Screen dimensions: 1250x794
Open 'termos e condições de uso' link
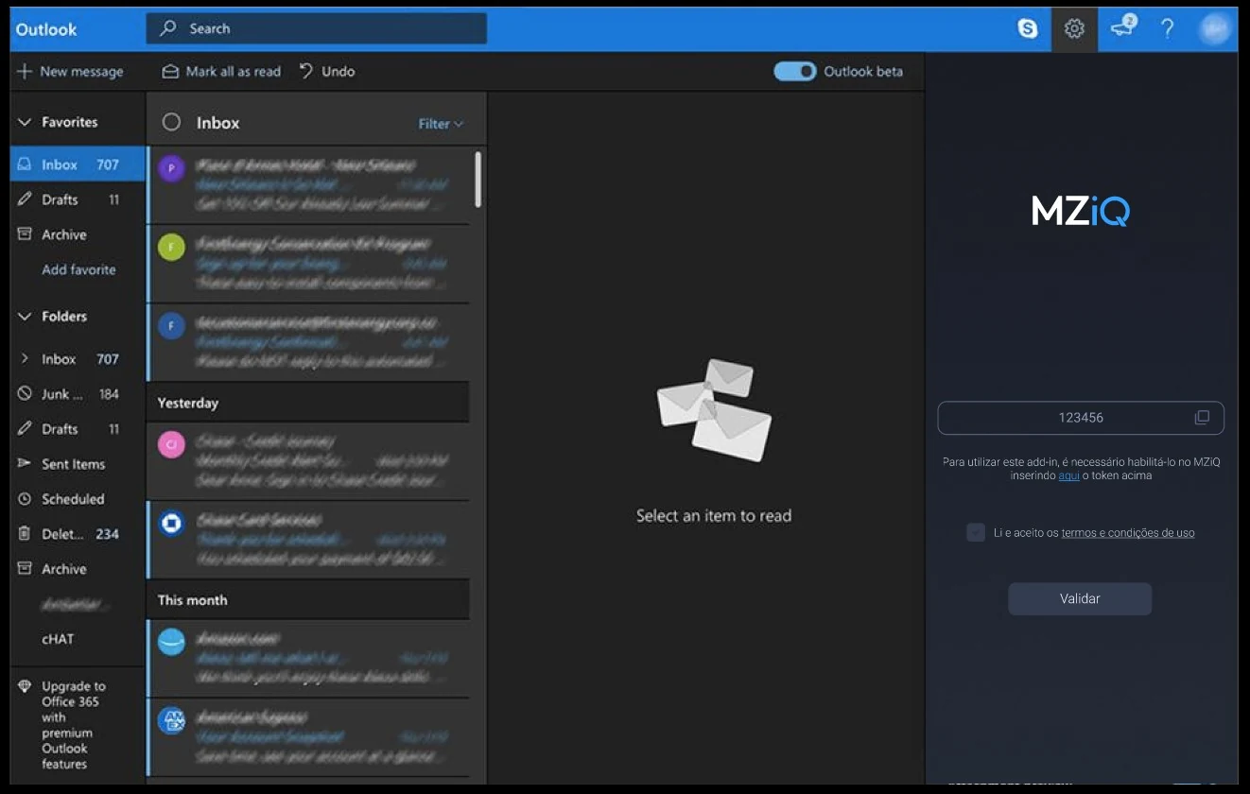1128,533
